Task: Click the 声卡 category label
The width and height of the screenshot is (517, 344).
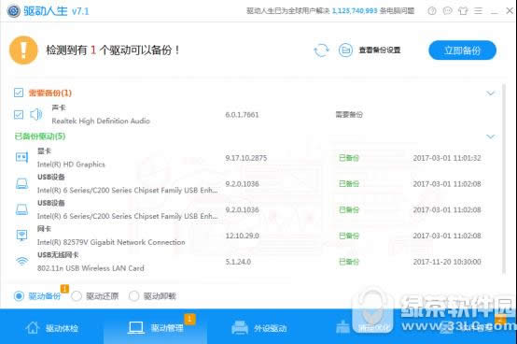Action: pyautogui.click(x=59, y=107)
